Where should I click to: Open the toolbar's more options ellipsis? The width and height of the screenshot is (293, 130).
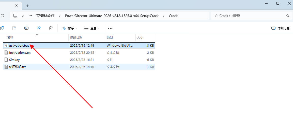click(110, 28)
